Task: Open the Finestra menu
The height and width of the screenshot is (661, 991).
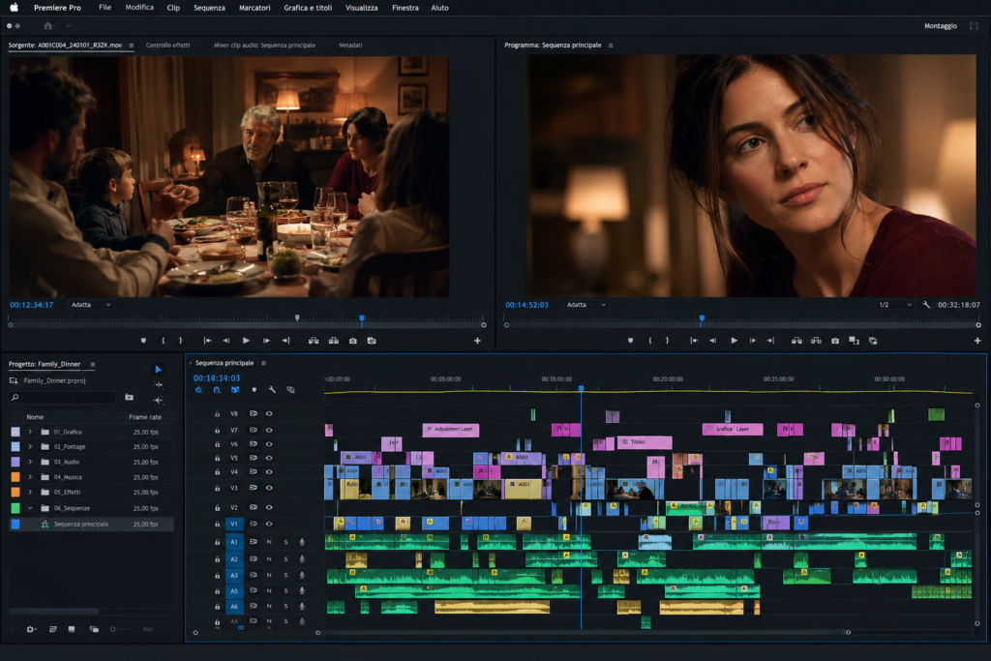Action: (405, 8)
